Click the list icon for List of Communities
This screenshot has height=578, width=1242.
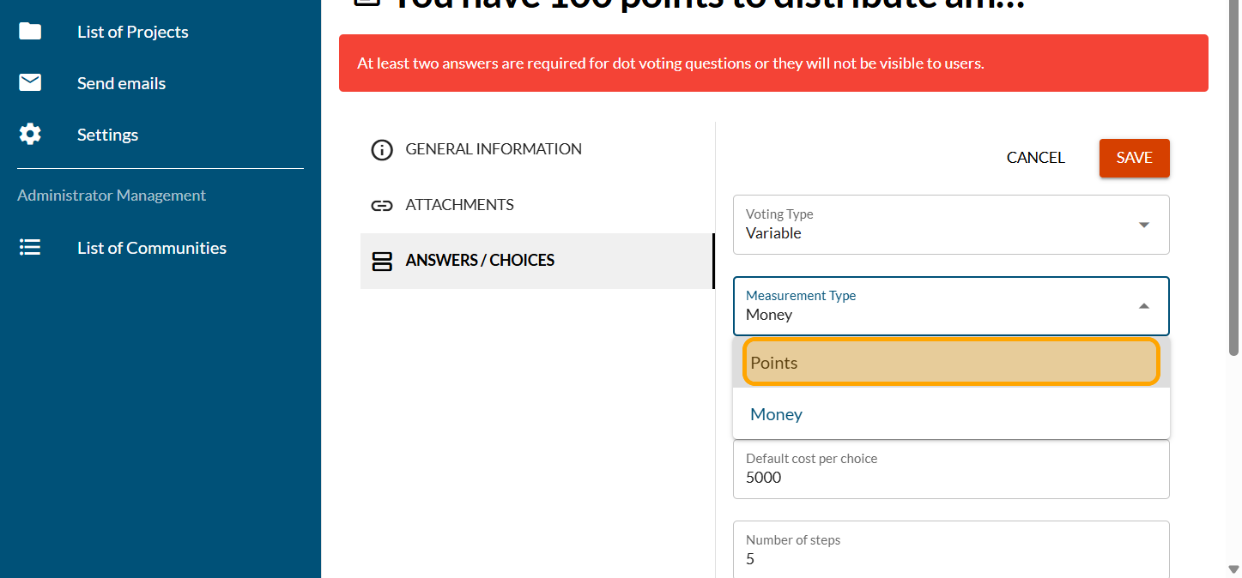click(30, 248)
